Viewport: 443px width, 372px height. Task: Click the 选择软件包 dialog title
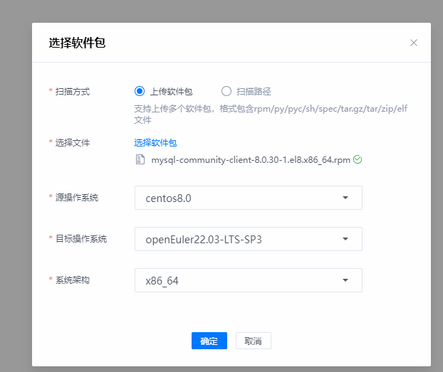[77, 43]
